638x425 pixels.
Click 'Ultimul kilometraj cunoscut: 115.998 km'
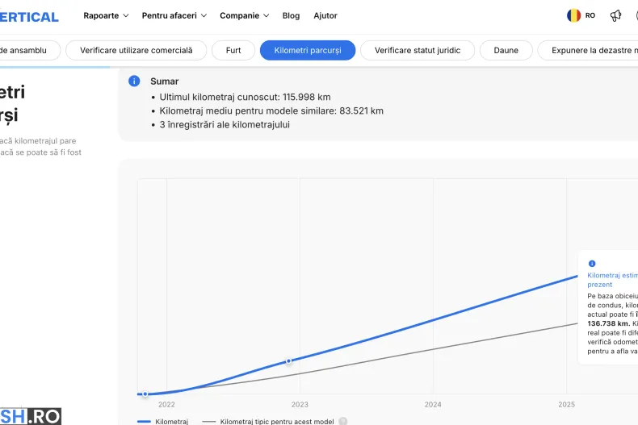point(245,97)
